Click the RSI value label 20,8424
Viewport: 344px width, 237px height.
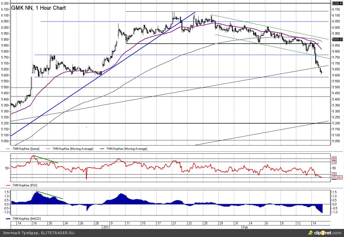(x=337, y=178)
